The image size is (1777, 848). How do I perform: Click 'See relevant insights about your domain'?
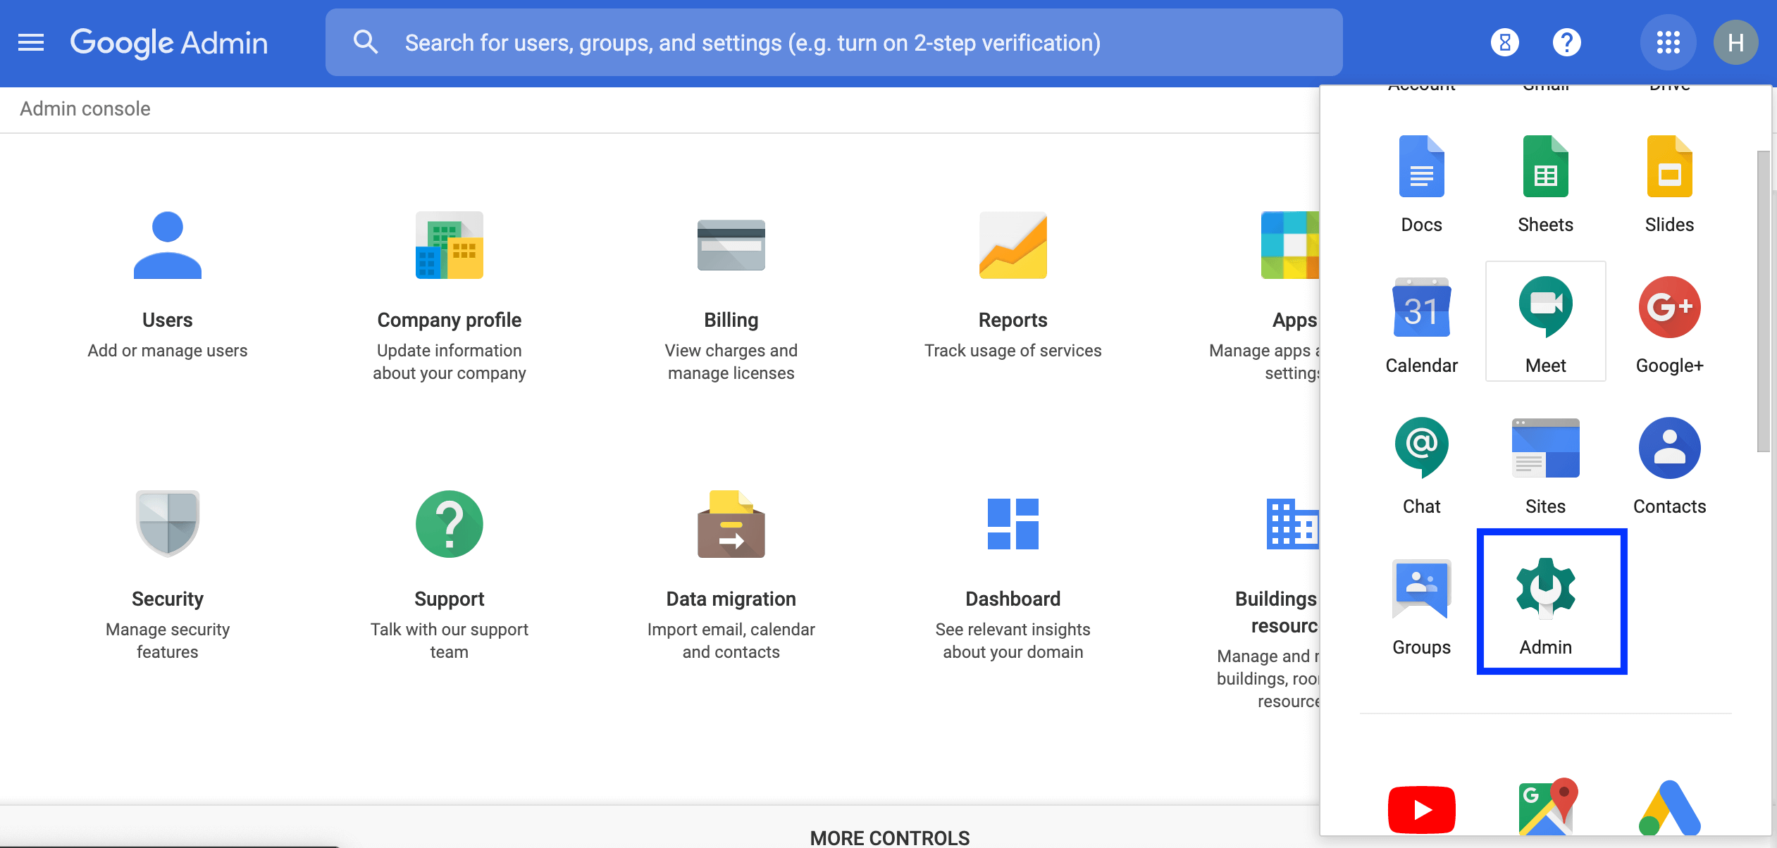pyautogui.click(x=1013, y=641)
